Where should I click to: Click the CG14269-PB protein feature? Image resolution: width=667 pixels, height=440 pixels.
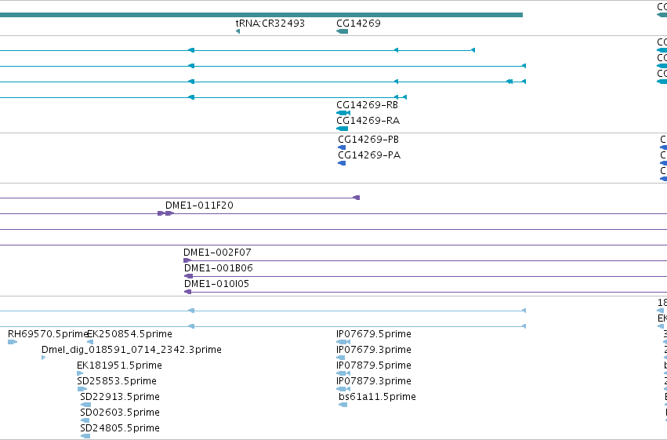tap(342, 147)
